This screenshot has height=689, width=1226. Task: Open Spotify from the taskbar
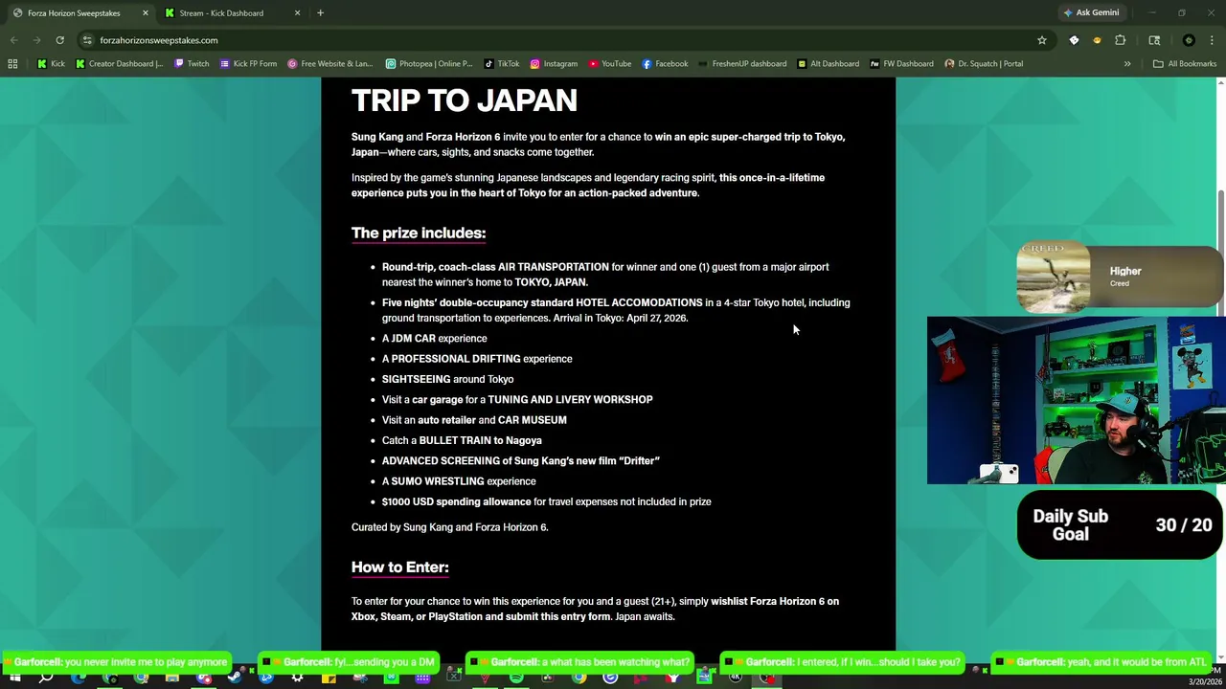tap(516, 678)
